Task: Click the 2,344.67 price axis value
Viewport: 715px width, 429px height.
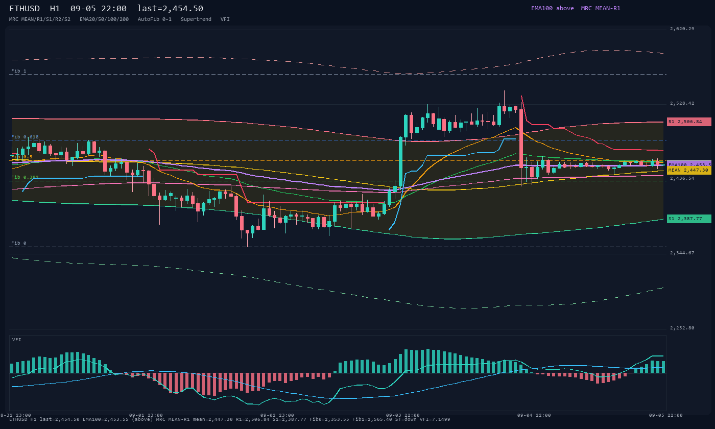Action: [682, 253]
